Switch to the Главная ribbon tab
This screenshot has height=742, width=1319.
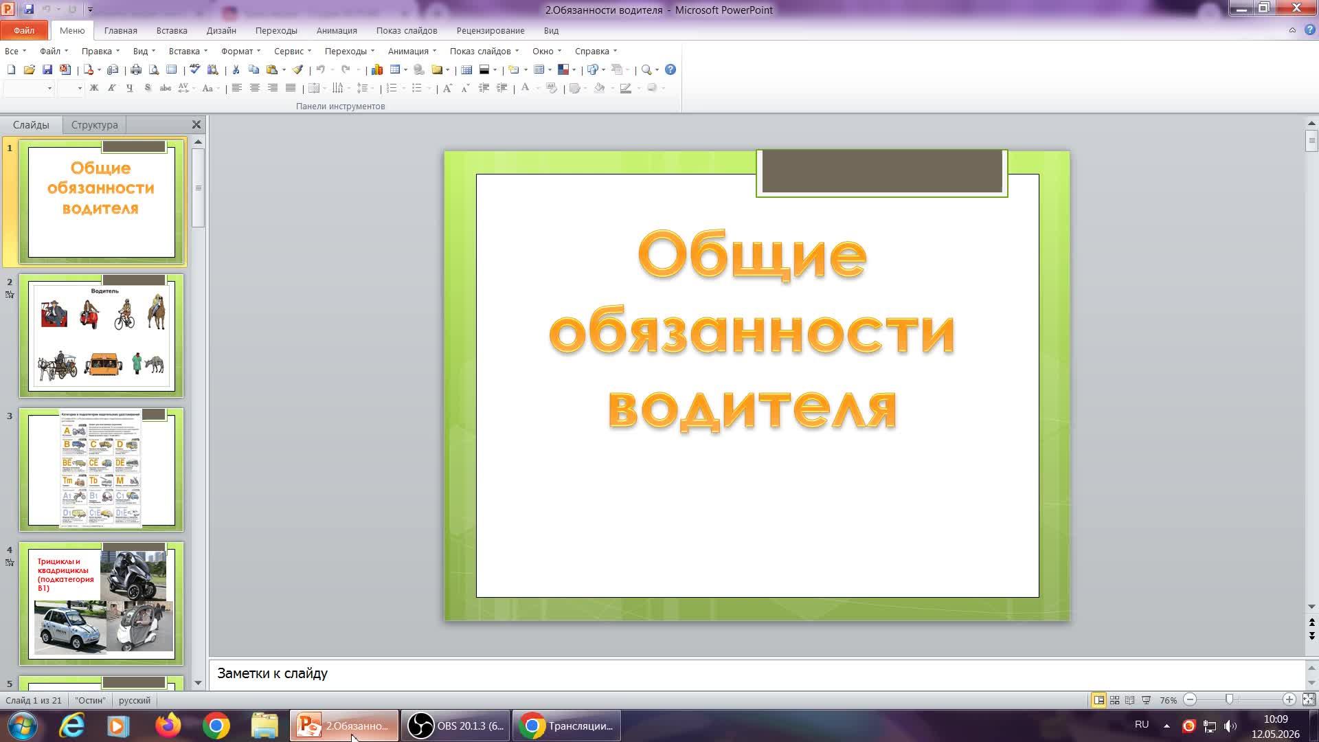pos(120,30)
